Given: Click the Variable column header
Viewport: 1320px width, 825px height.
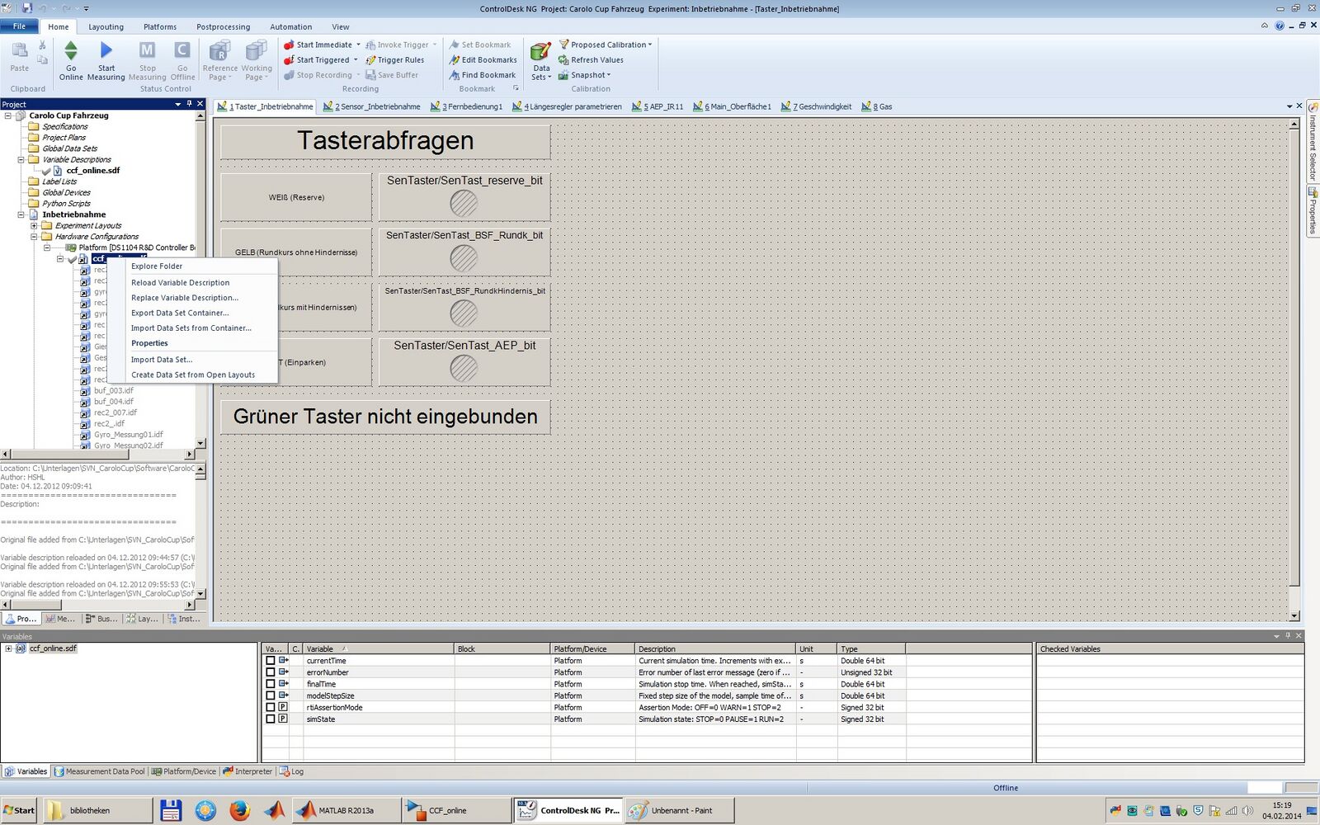Looking at the screenshot, I should click(x=377, y=649).
